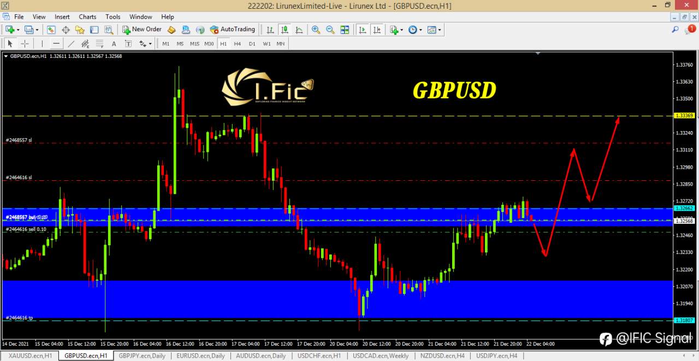Open the Strategy Tester magnifier icon
The height and width of the screenshot is (361, 699).
[108, 29]
